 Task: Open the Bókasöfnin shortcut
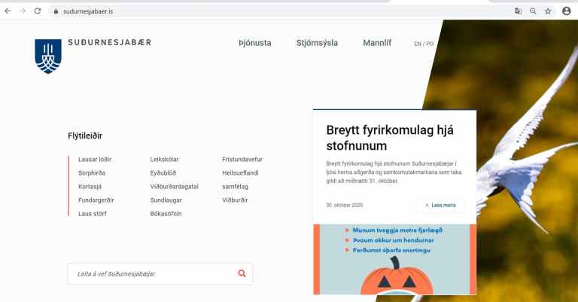(x=166, y=213)
